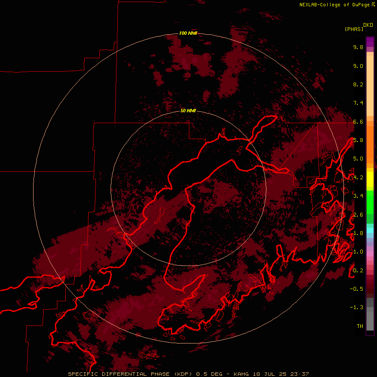
Task: Select the 9.0 value on the scale
Action: point(358,66)
